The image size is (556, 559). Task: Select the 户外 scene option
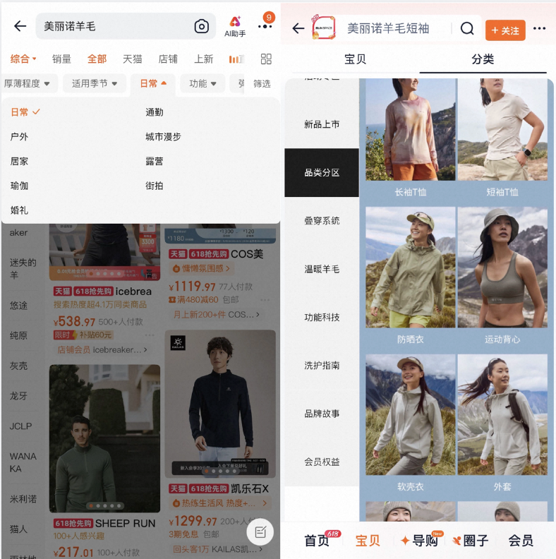[19, 137]
